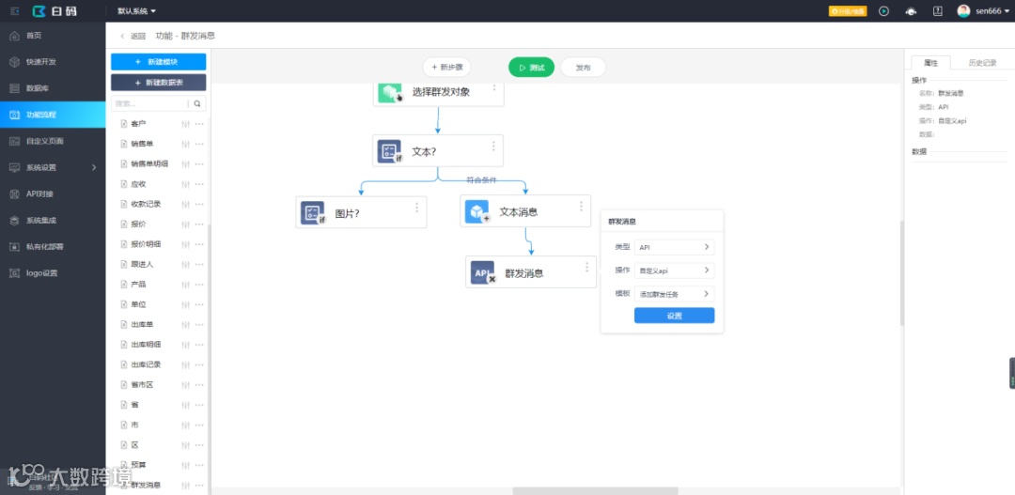
Task: Click the 返回 back link
Action: [133, 37]
